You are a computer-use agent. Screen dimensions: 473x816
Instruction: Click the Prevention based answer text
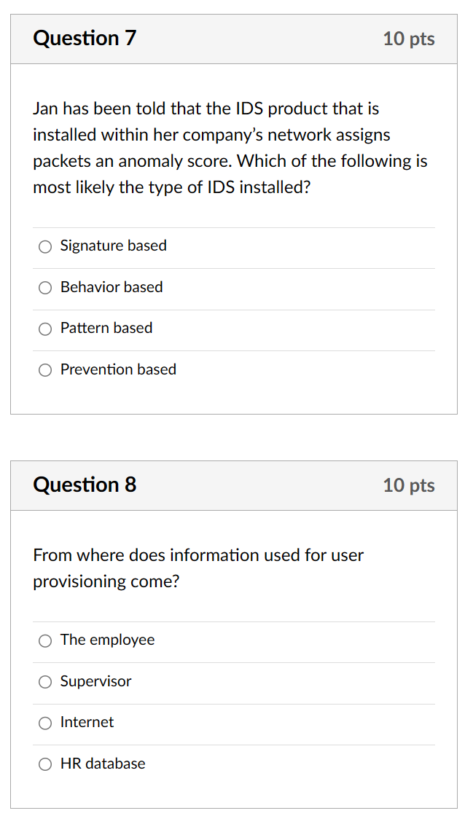(x=117, y=369)
